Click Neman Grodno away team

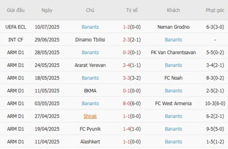click(x=173, y=27)
